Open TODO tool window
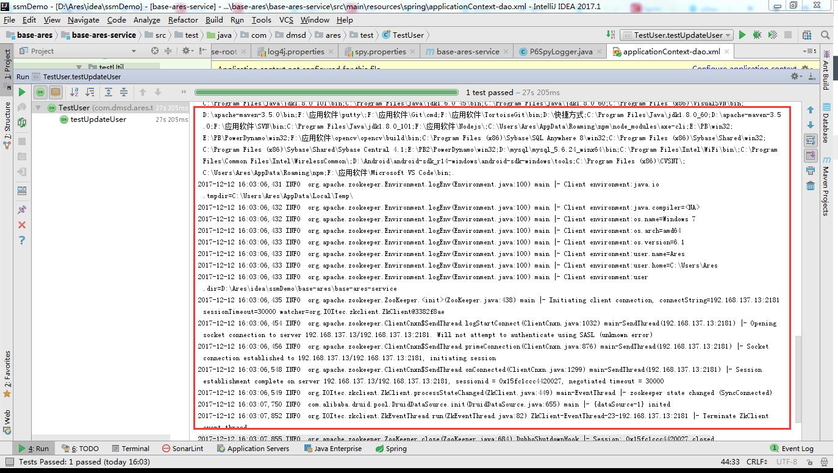838x473 pixels. coord(80,449)
